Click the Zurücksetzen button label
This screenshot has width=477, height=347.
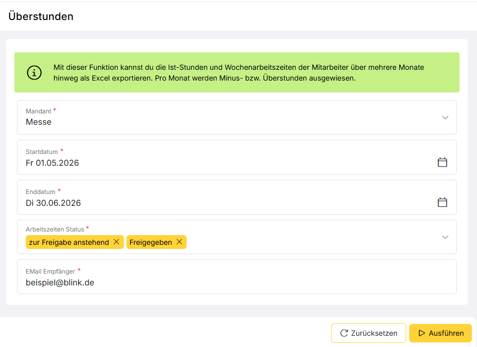[x=374, y=333]
